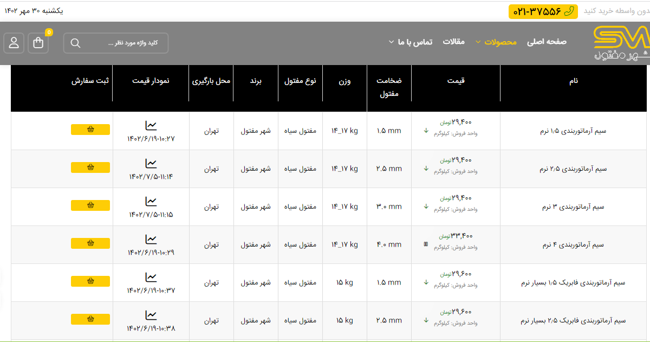Open price chart for سیم آرماتوربندی ۴ نرم

click(151, 240)
